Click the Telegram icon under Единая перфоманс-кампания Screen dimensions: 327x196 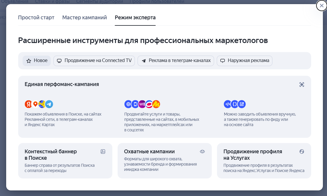(49, 104)
